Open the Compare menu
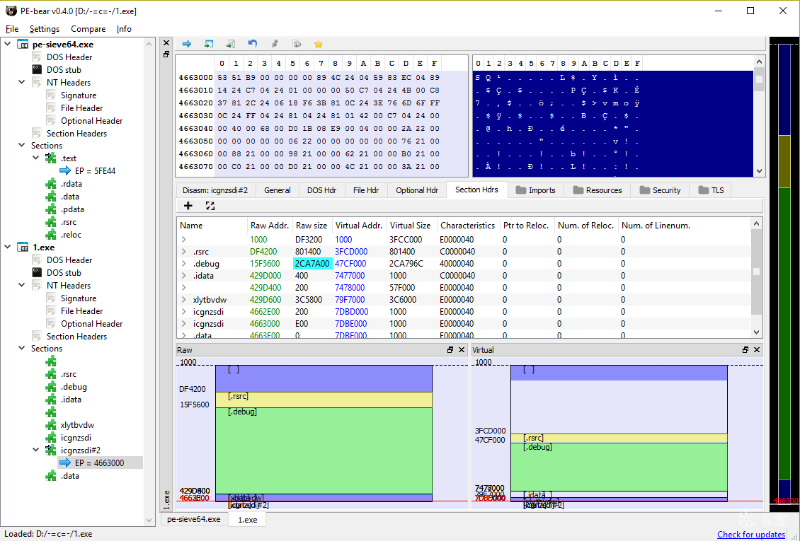The width and height of the screenshot is (800, 541). tap(88, 29)
